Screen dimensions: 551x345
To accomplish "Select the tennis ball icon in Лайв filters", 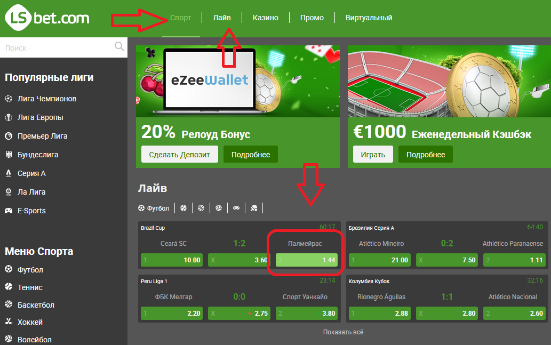I will (x=183, y=208).
